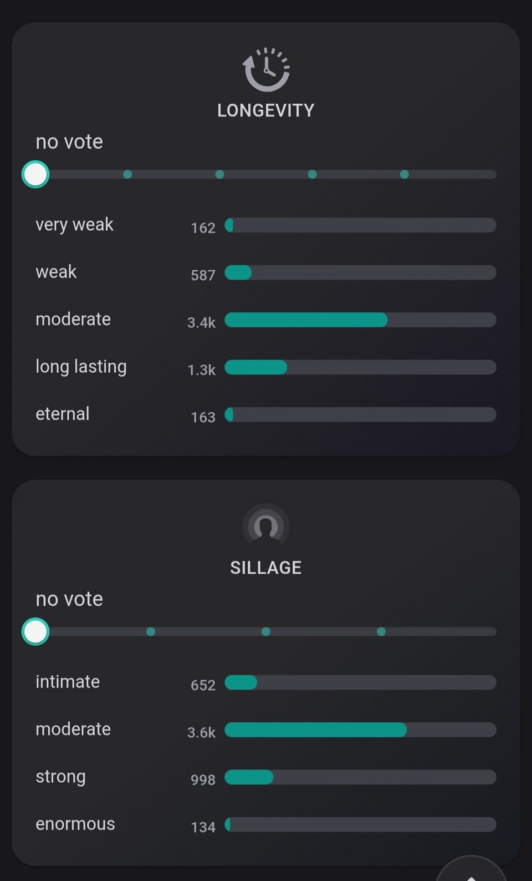Choose the middle dot on Sillage slider
Image resolution: width=532 pixels, height=881 pixels.
coord(266,631)
